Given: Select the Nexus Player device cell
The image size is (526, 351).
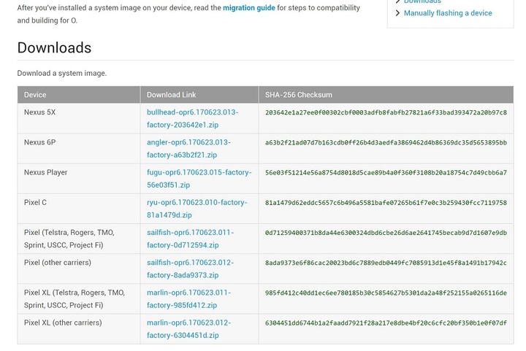Looking at the screenshot, I should [x=79, y=179].
